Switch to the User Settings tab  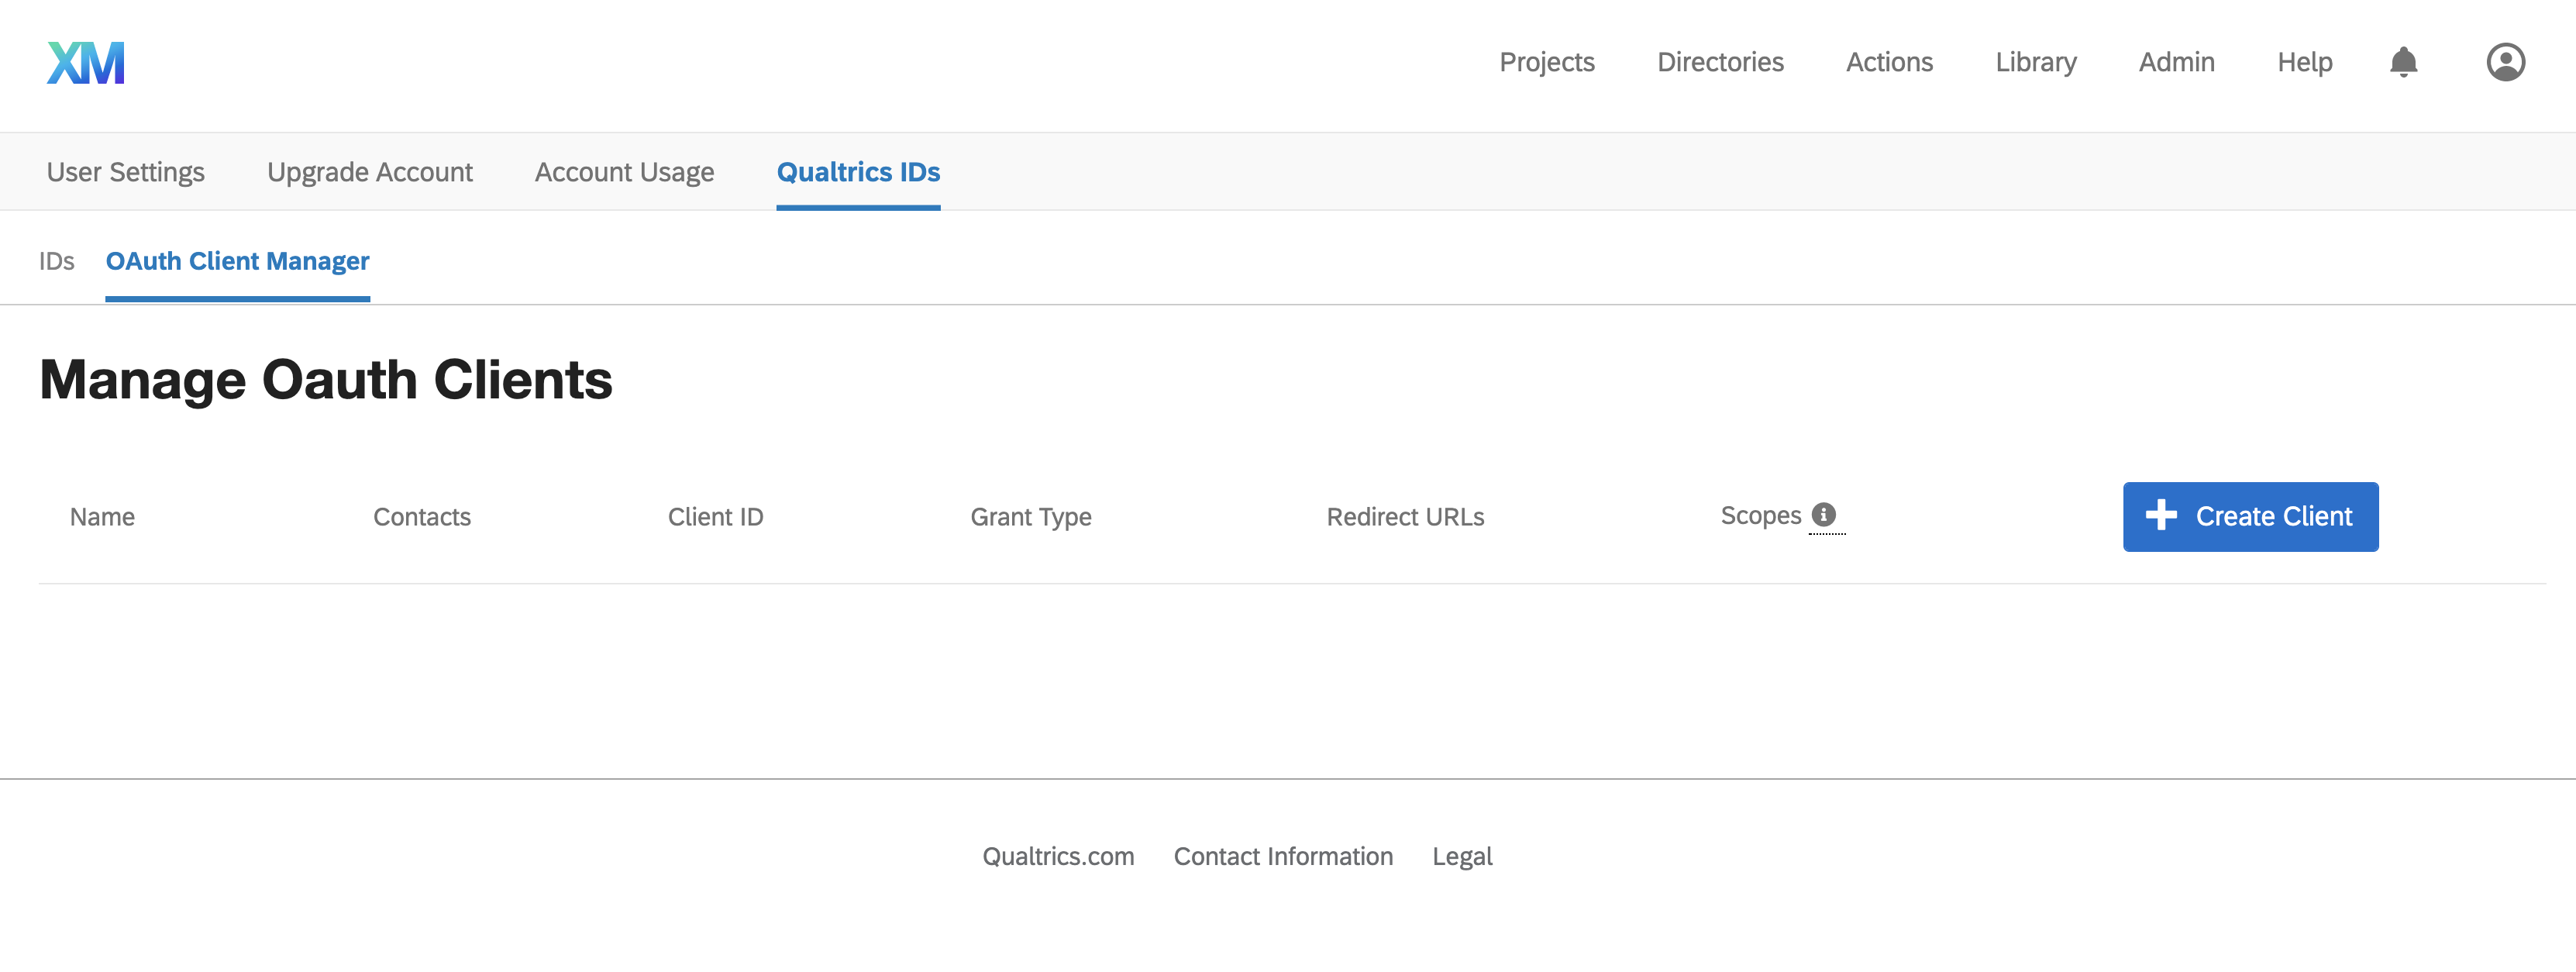click(x=125, y=172)
